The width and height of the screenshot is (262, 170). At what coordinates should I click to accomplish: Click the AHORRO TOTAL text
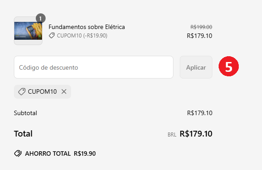[48, 153]
